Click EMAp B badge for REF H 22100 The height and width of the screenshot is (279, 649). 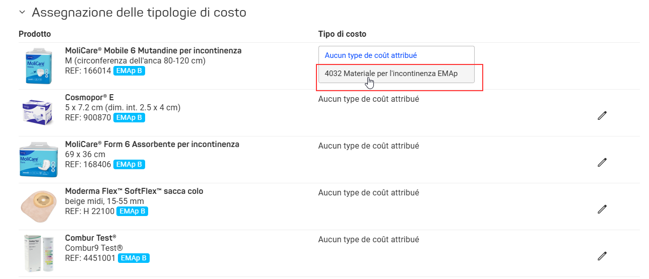[132, 212]
